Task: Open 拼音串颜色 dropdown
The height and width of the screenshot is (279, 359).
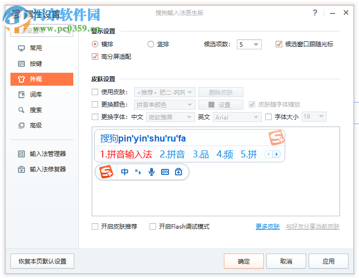Action: 165,105
